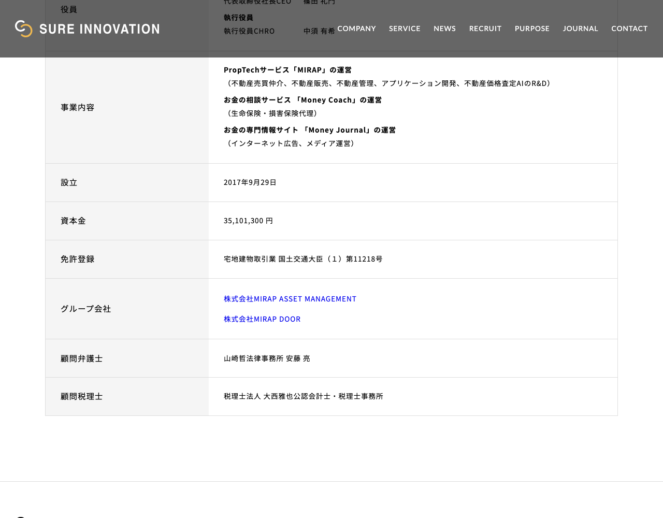The height and width of the screenshot is (518, 663).
Task: Click the 設立 row label
Action: coord(69,182)
